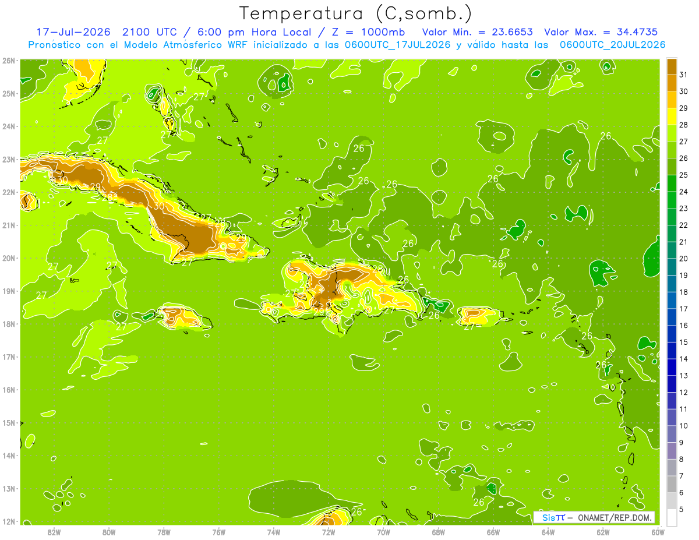
Task: Click the "14N" latitude label
Action: point(9,456)
